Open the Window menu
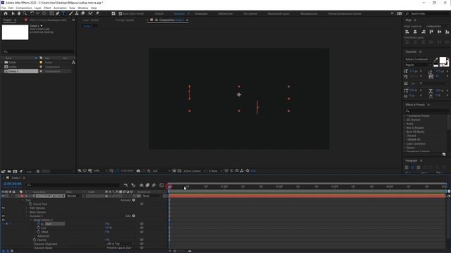The height and width of the screenshot is (253, 451). click(x=83, y=8)
